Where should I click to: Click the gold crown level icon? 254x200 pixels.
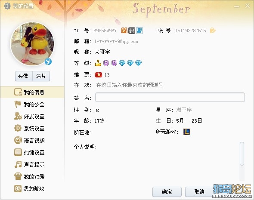click(x=98, y=63)
